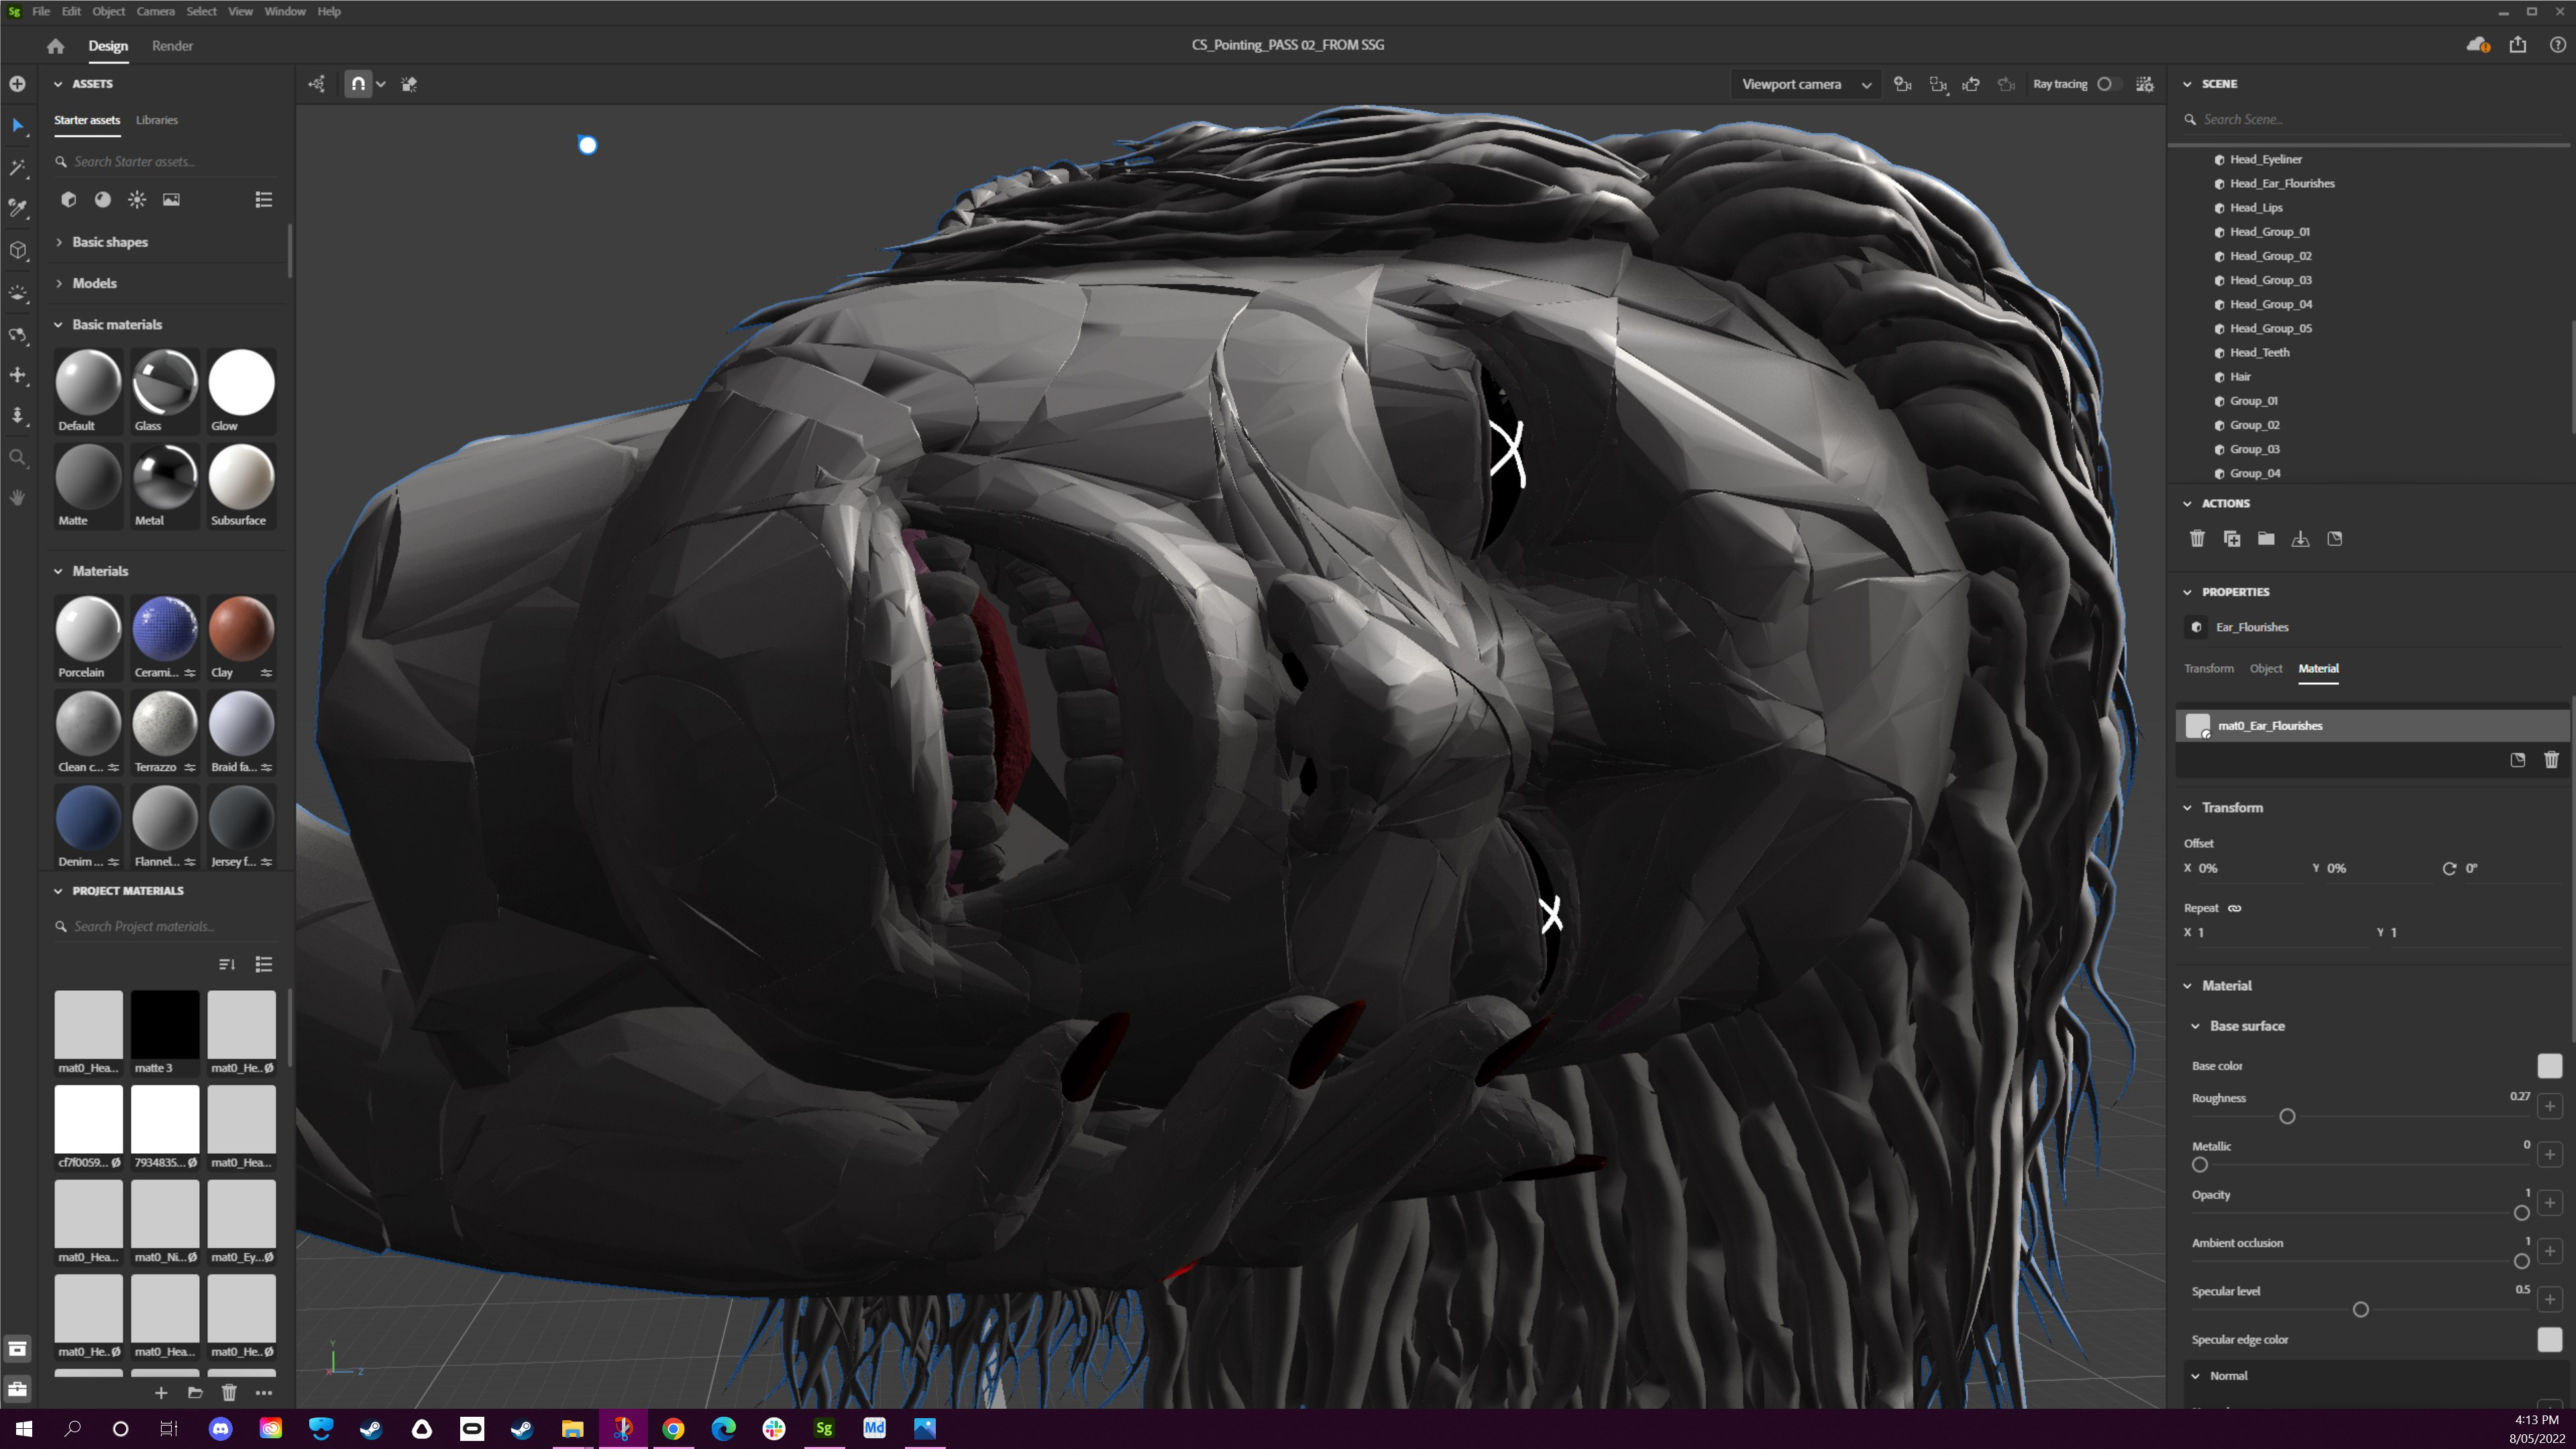Duplicate the selected object in Actions
Screen dimensions: 2576x1449
click(x=2232, y=539)
